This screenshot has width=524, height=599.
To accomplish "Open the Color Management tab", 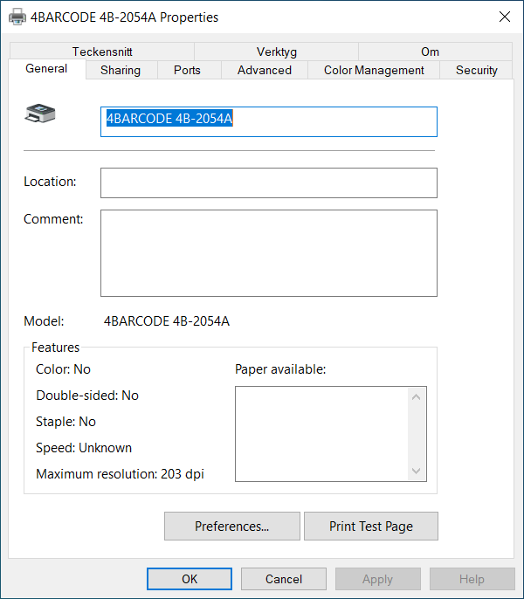I will pos(374,70).
